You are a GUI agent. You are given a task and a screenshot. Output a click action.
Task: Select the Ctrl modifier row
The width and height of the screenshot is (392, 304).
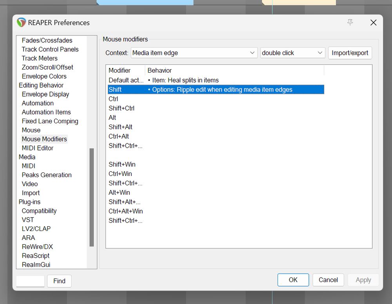(216, 99)
